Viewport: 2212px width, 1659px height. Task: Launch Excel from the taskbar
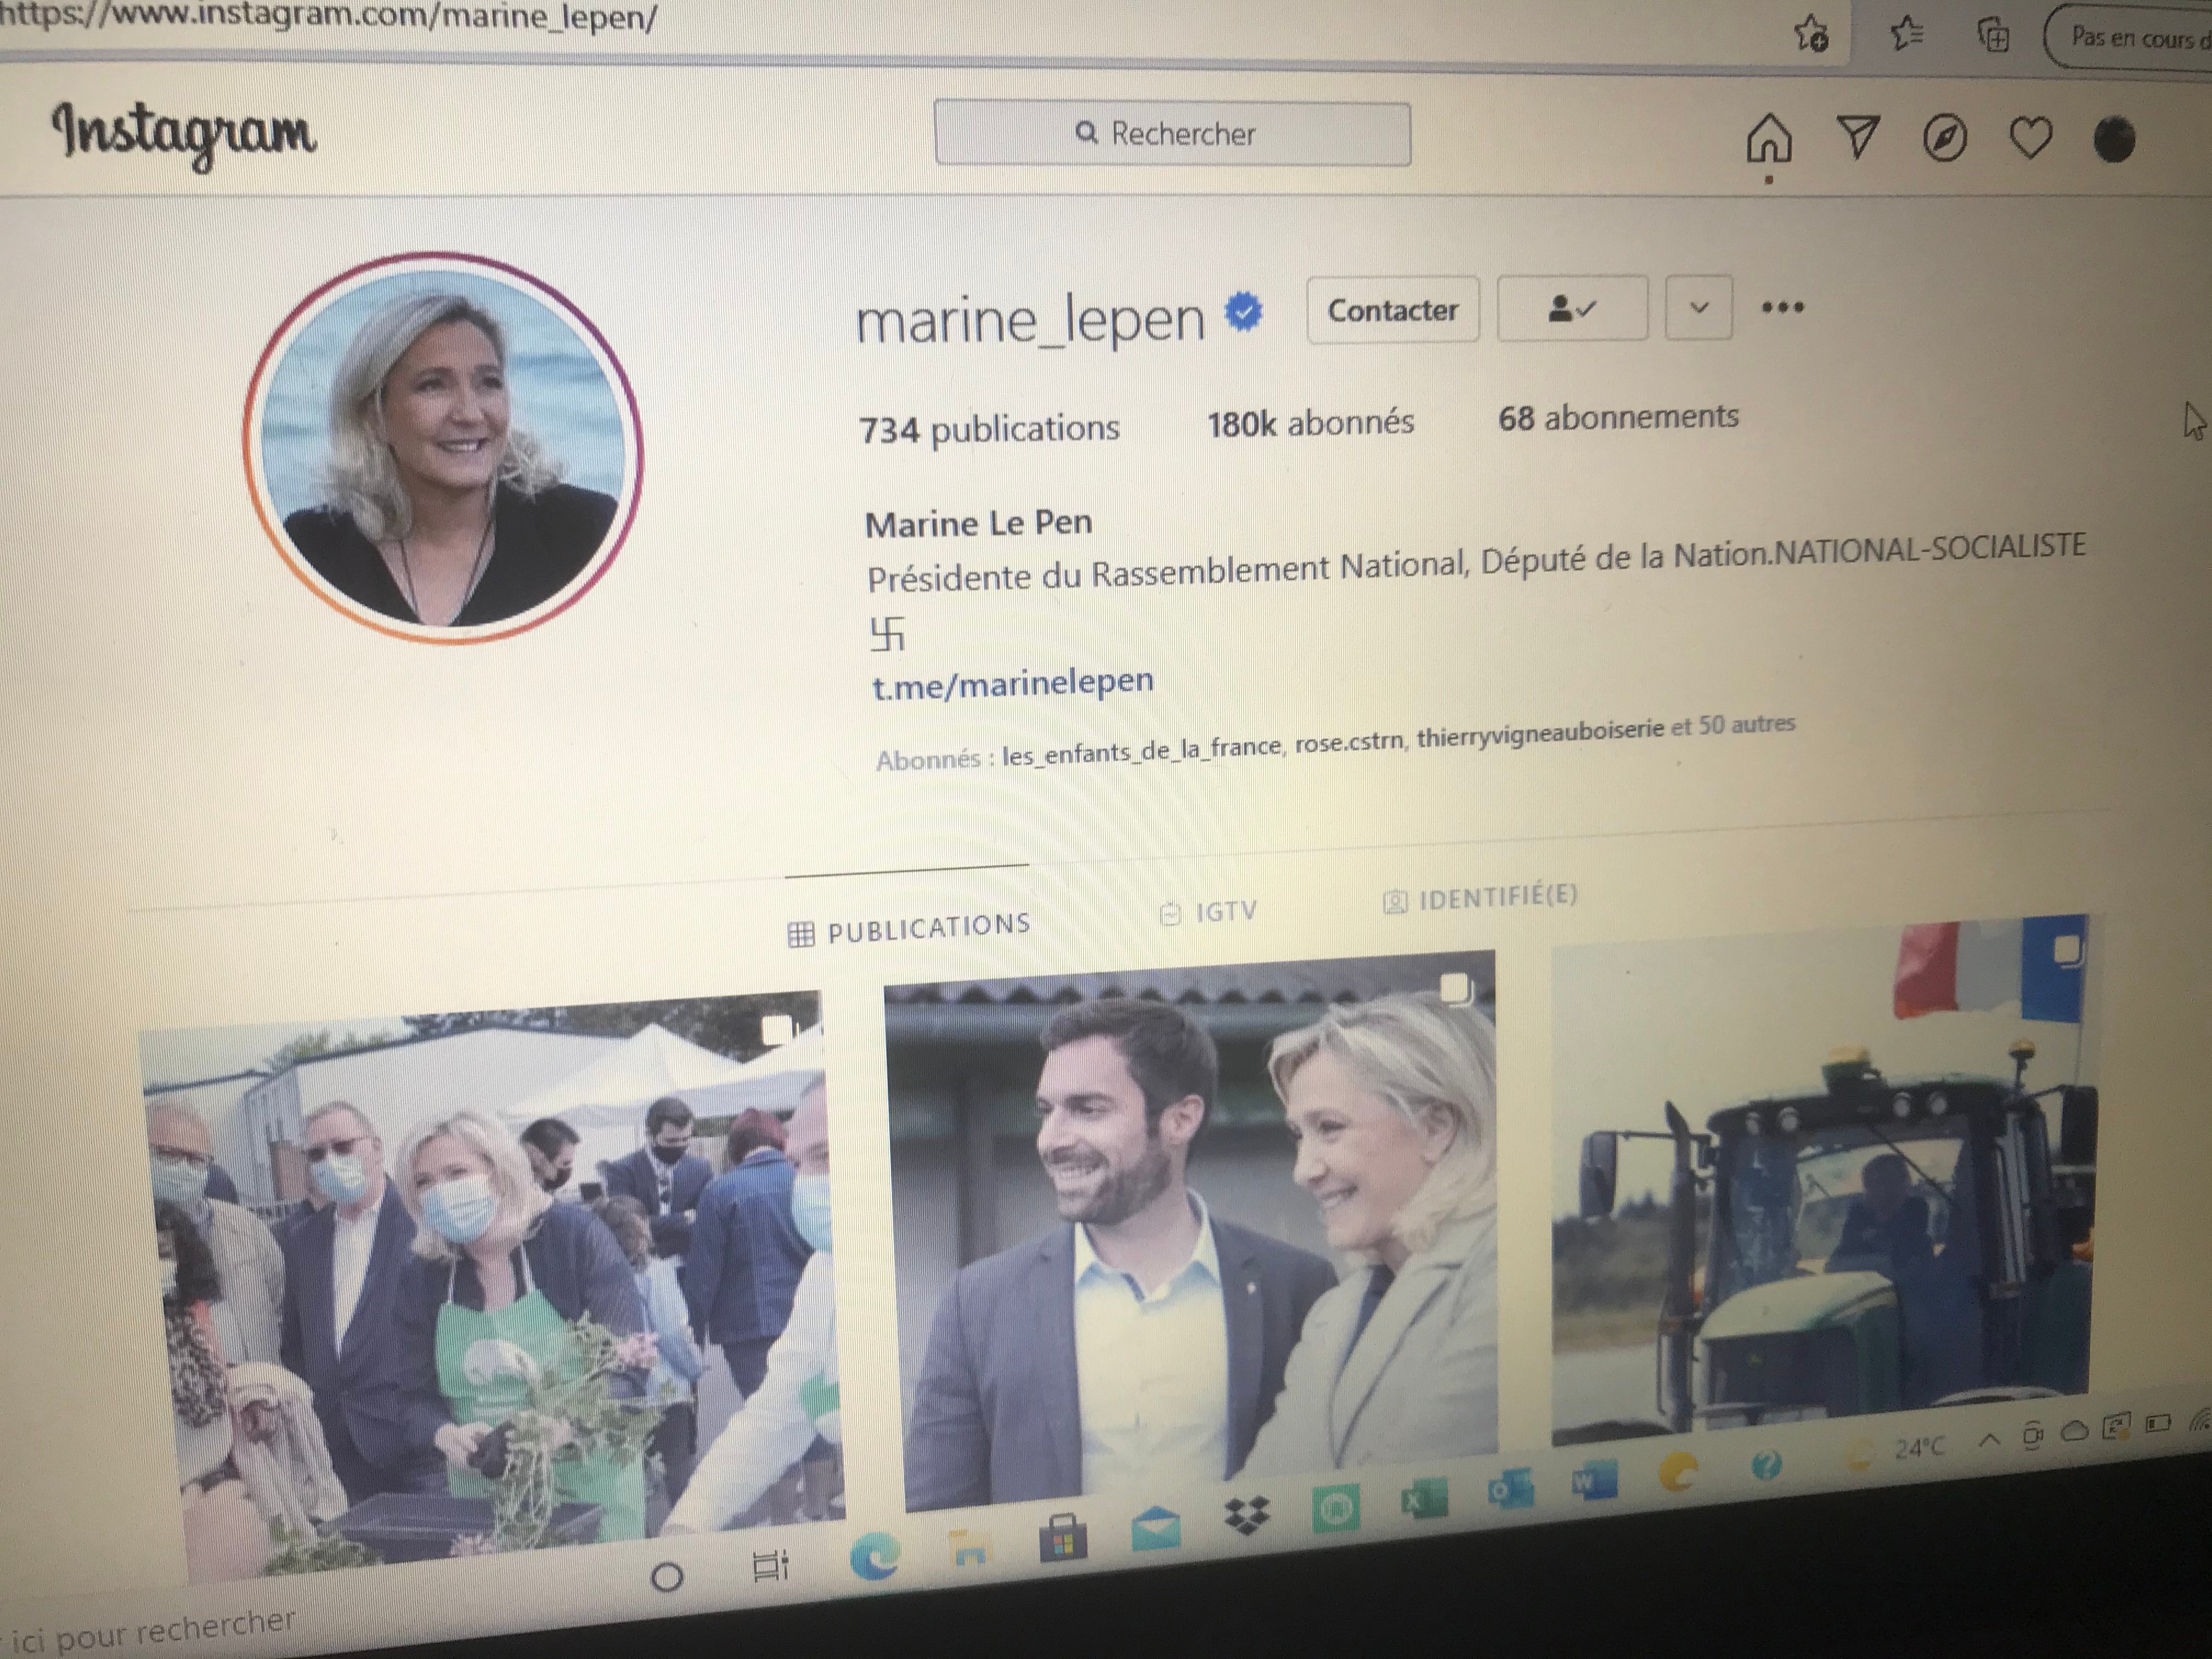(1424, 1498)
